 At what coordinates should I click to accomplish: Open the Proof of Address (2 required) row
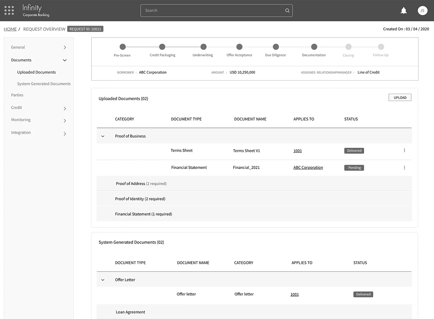tap(254, 184)
